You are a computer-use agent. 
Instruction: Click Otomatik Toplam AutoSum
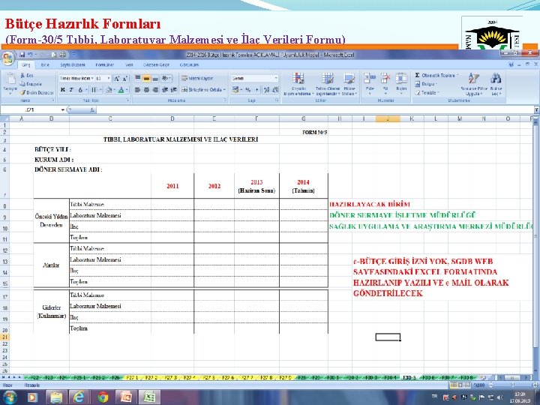point(436,75)
